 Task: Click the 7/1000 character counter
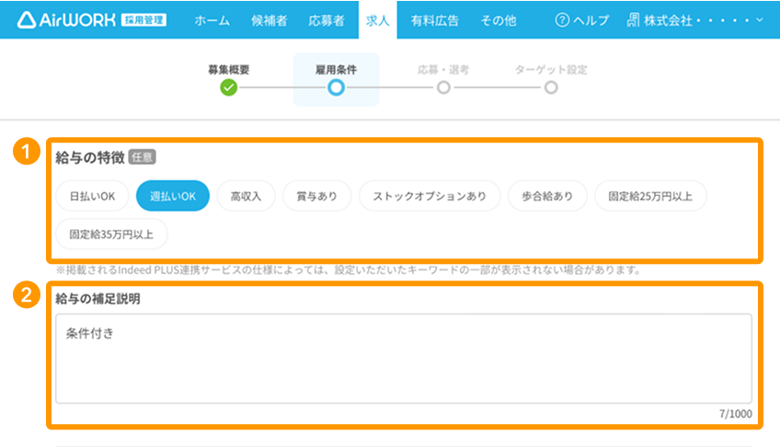pos(736,414)
